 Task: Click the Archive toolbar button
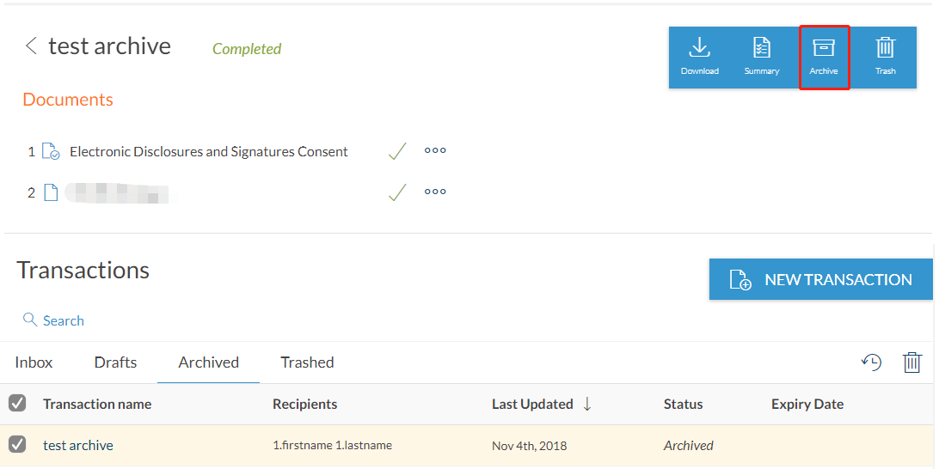(x=824, y=57)
